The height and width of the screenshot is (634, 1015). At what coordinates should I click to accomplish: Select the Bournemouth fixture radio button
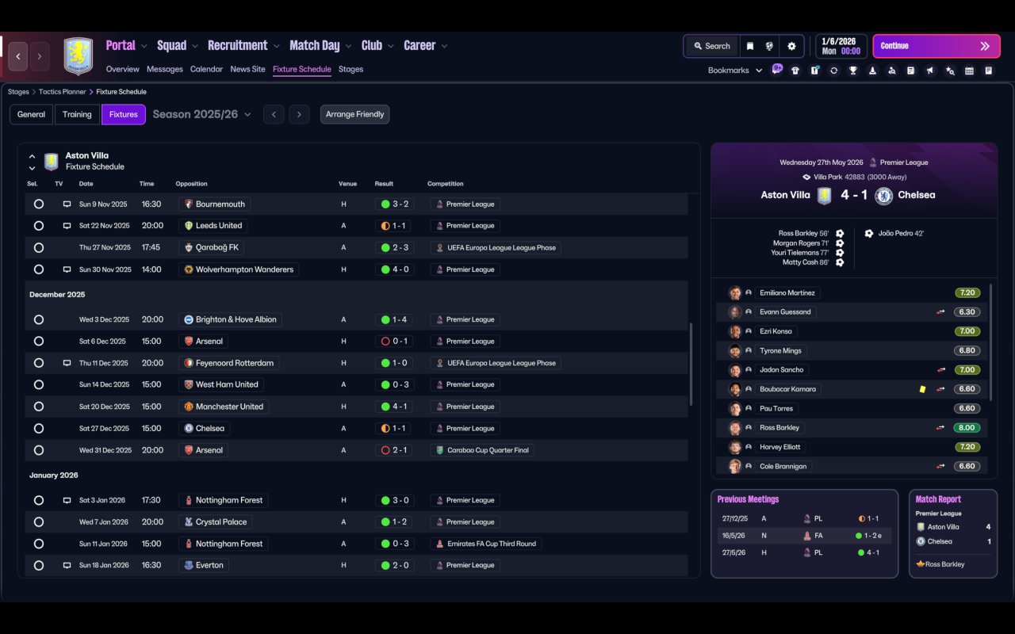38,204
